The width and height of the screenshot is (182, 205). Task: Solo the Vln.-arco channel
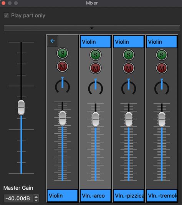[96, 55]
